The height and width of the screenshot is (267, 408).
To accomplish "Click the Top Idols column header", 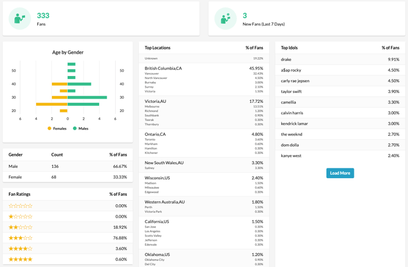I will [x=289, y=48].
